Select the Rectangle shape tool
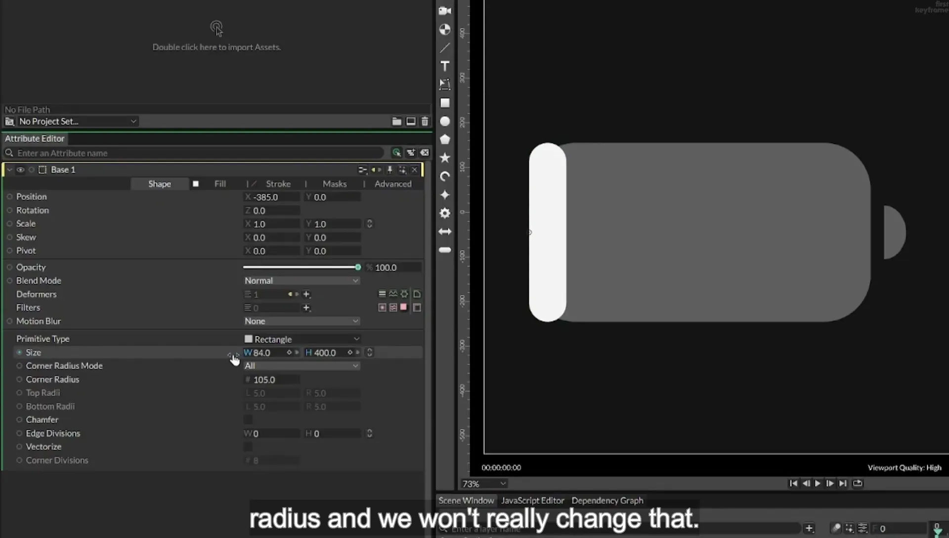 point(445,103)
